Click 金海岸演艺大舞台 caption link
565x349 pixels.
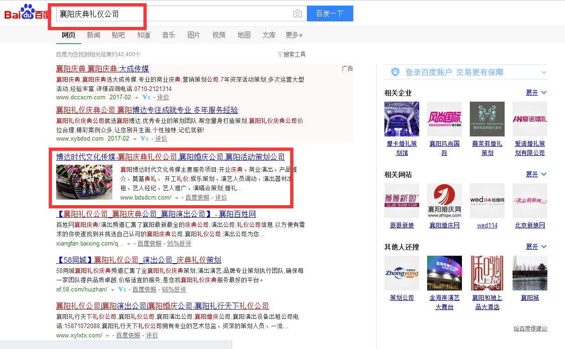[x=444, y=302]
